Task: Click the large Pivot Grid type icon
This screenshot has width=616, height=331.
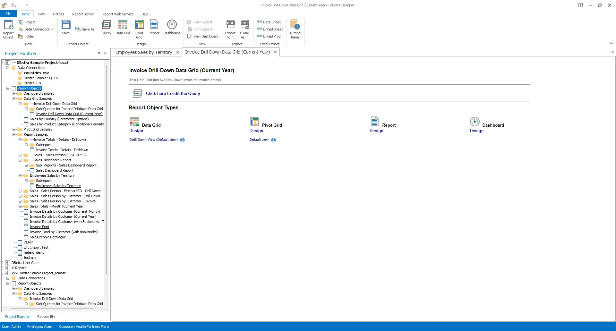Action: coord(254,122)
